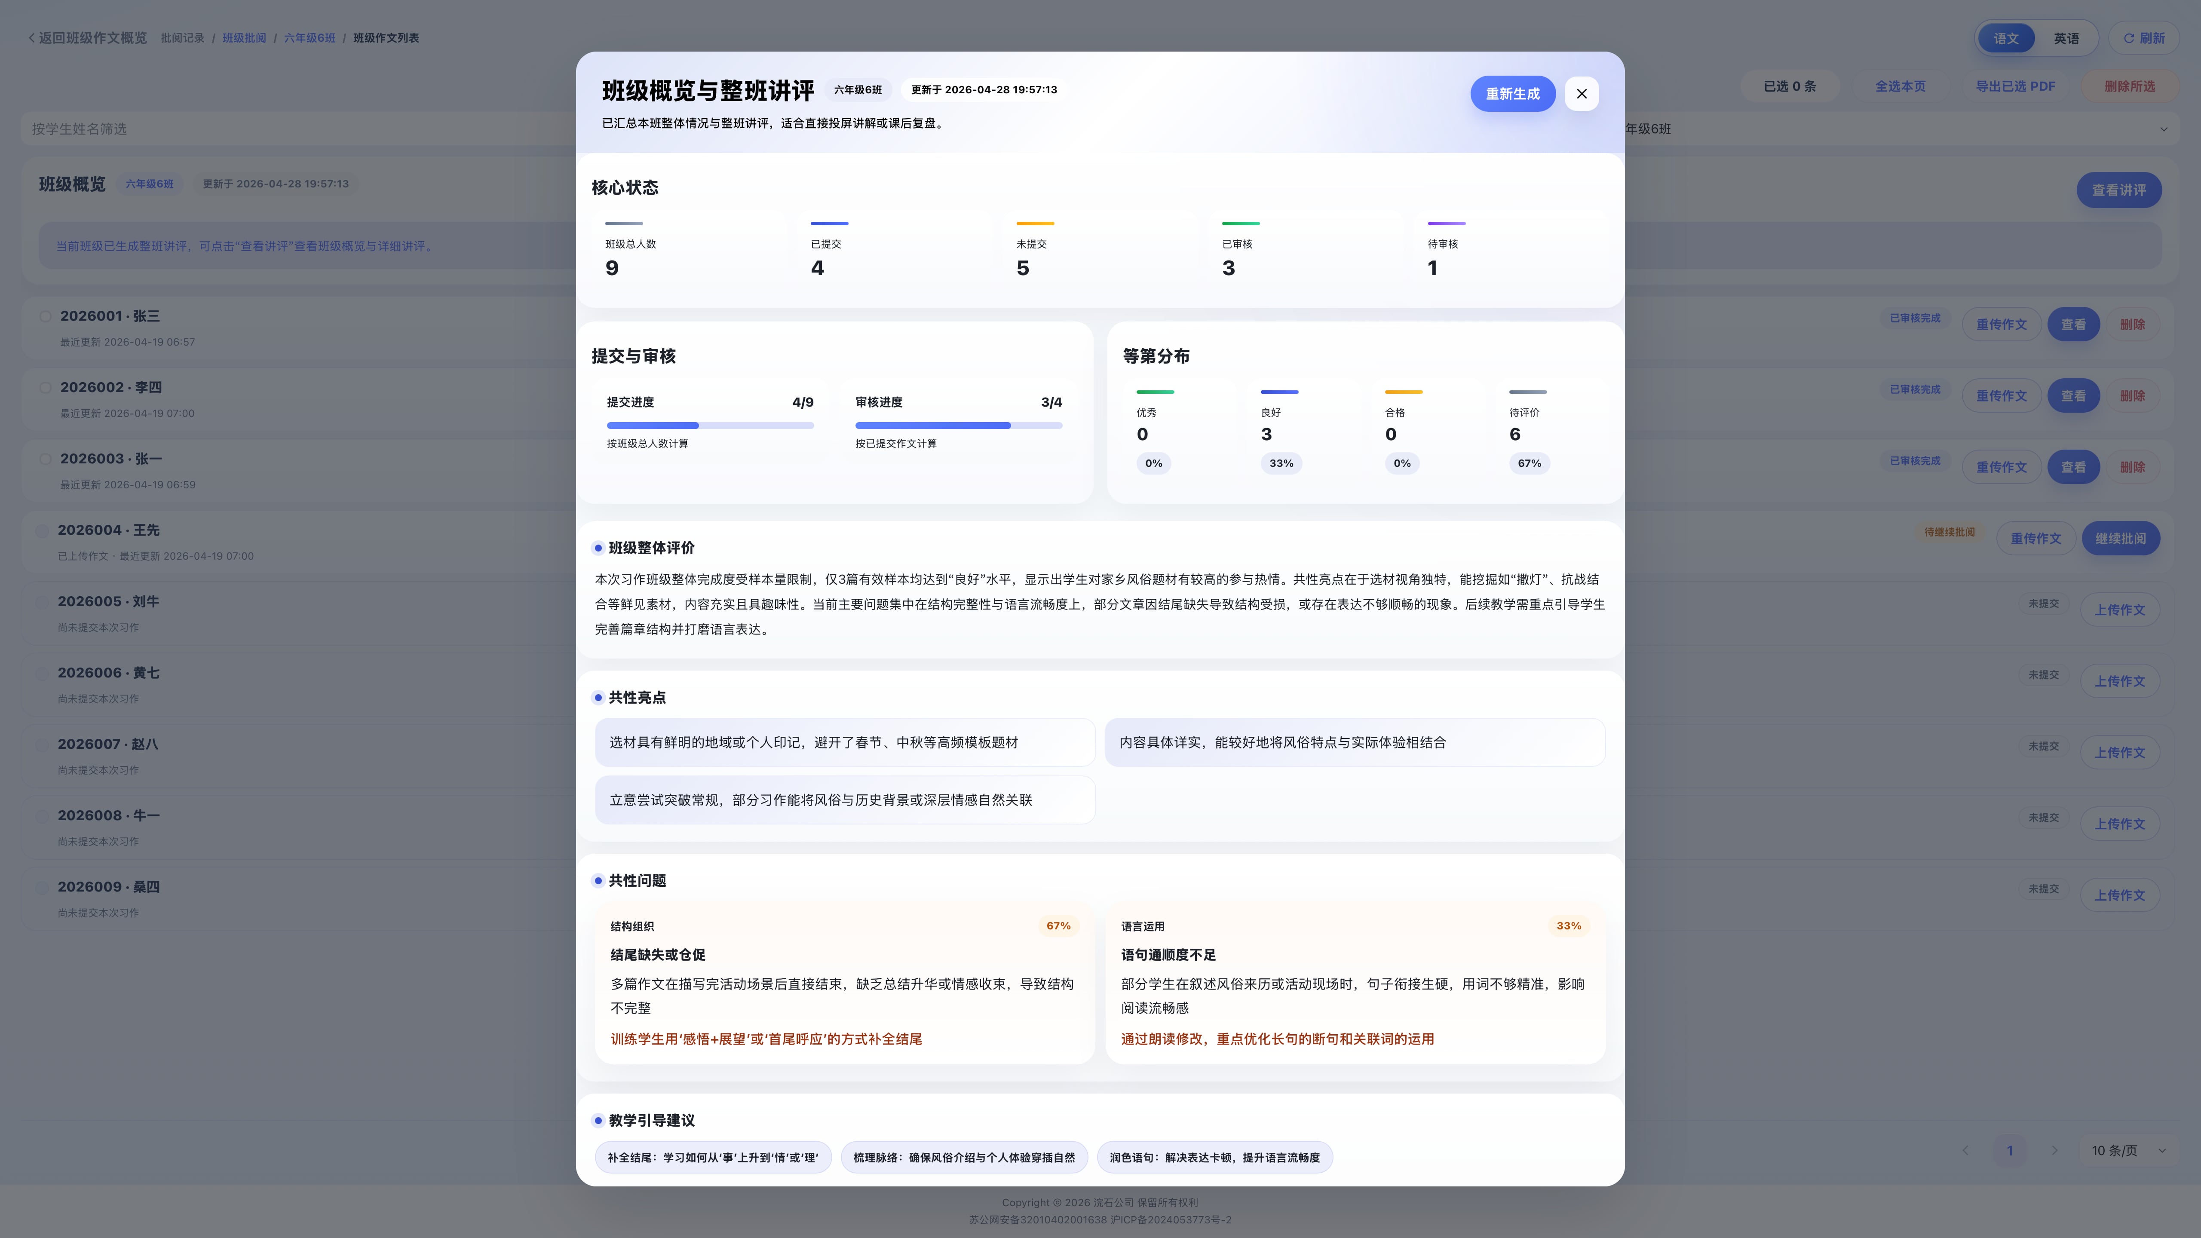
Task: Tick checkbox for 2026004 · 王先
Action: coord(41,530)
